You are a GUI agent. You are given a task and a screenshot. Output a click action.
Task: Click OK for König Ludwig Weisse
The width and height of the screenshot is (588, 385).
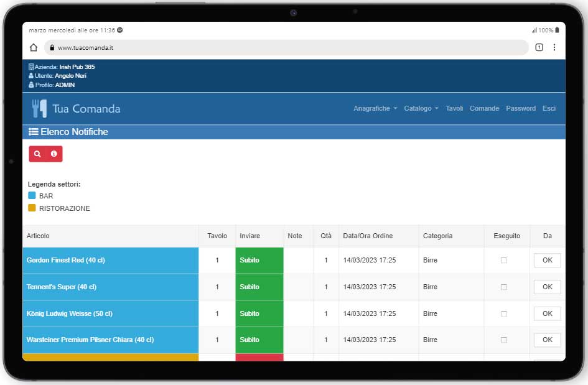(547, 313)
